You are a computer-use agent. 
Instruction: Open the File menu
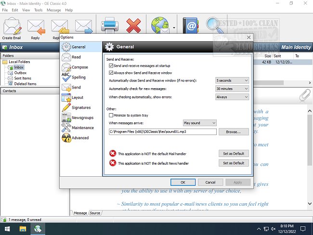pyautogui.click(x=5, y=10)
